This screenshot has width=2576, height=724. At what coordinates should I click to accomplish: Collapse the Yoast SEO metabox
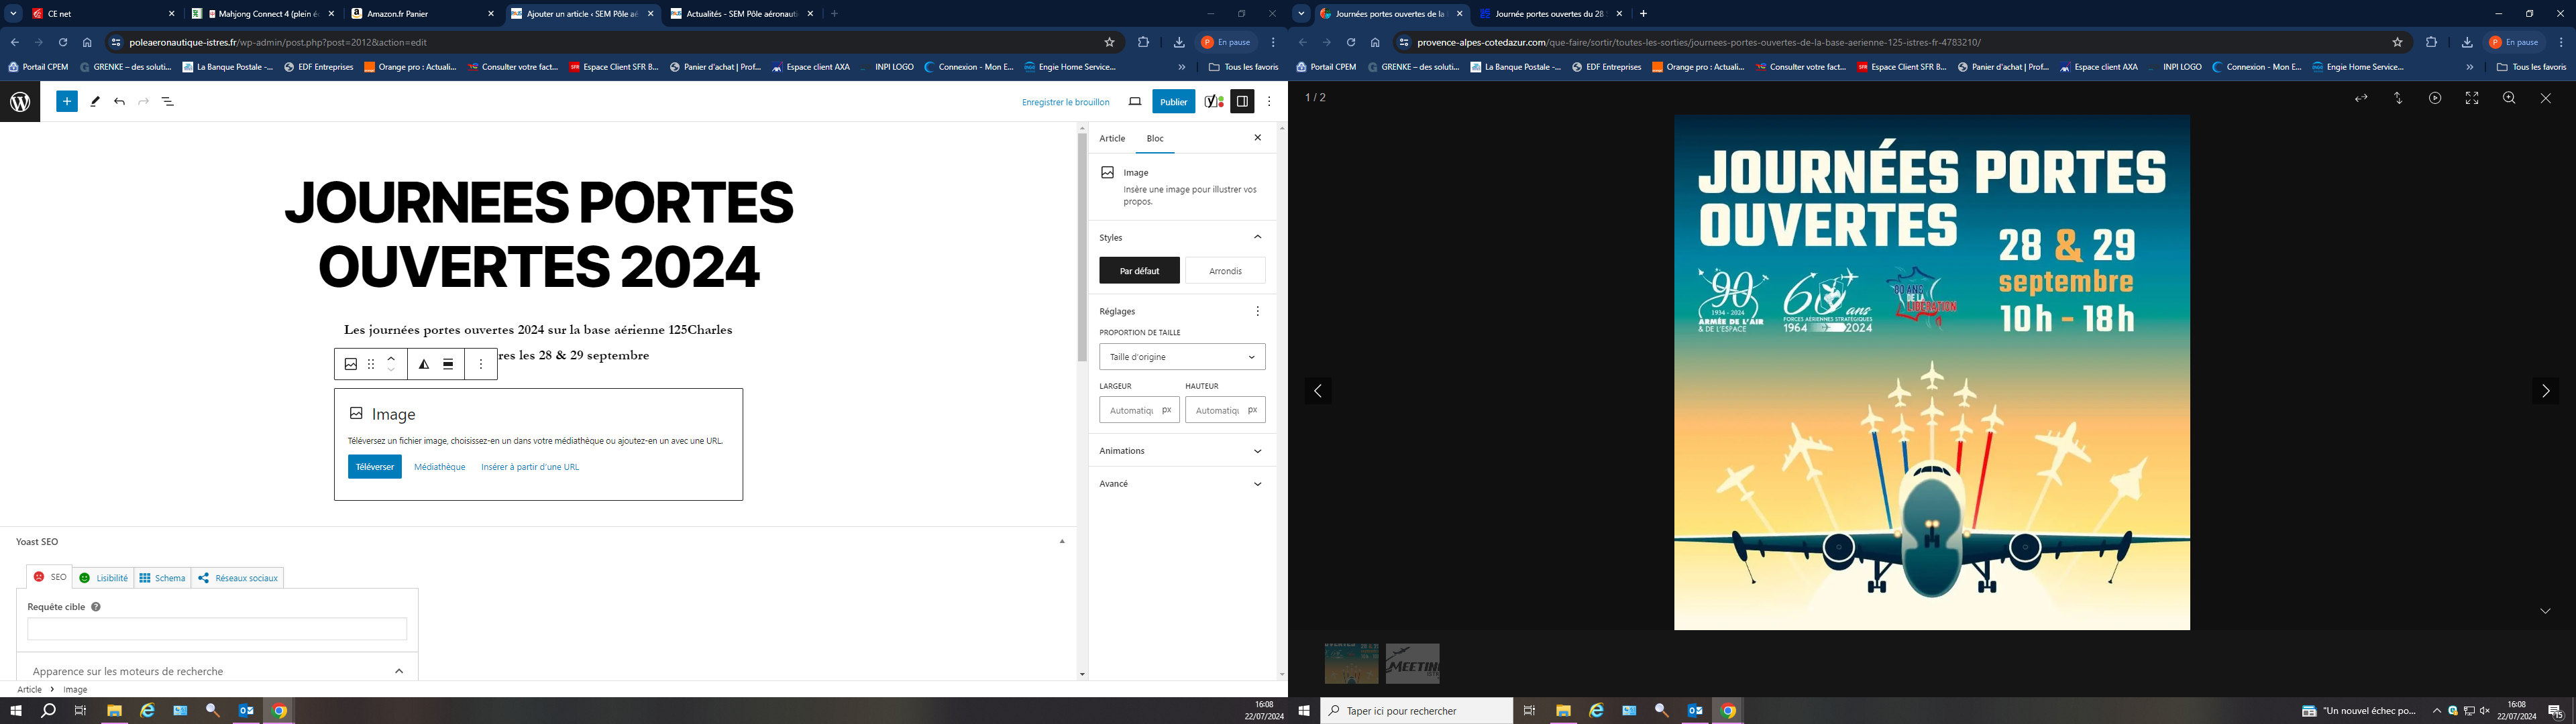tap(1061, 542)
